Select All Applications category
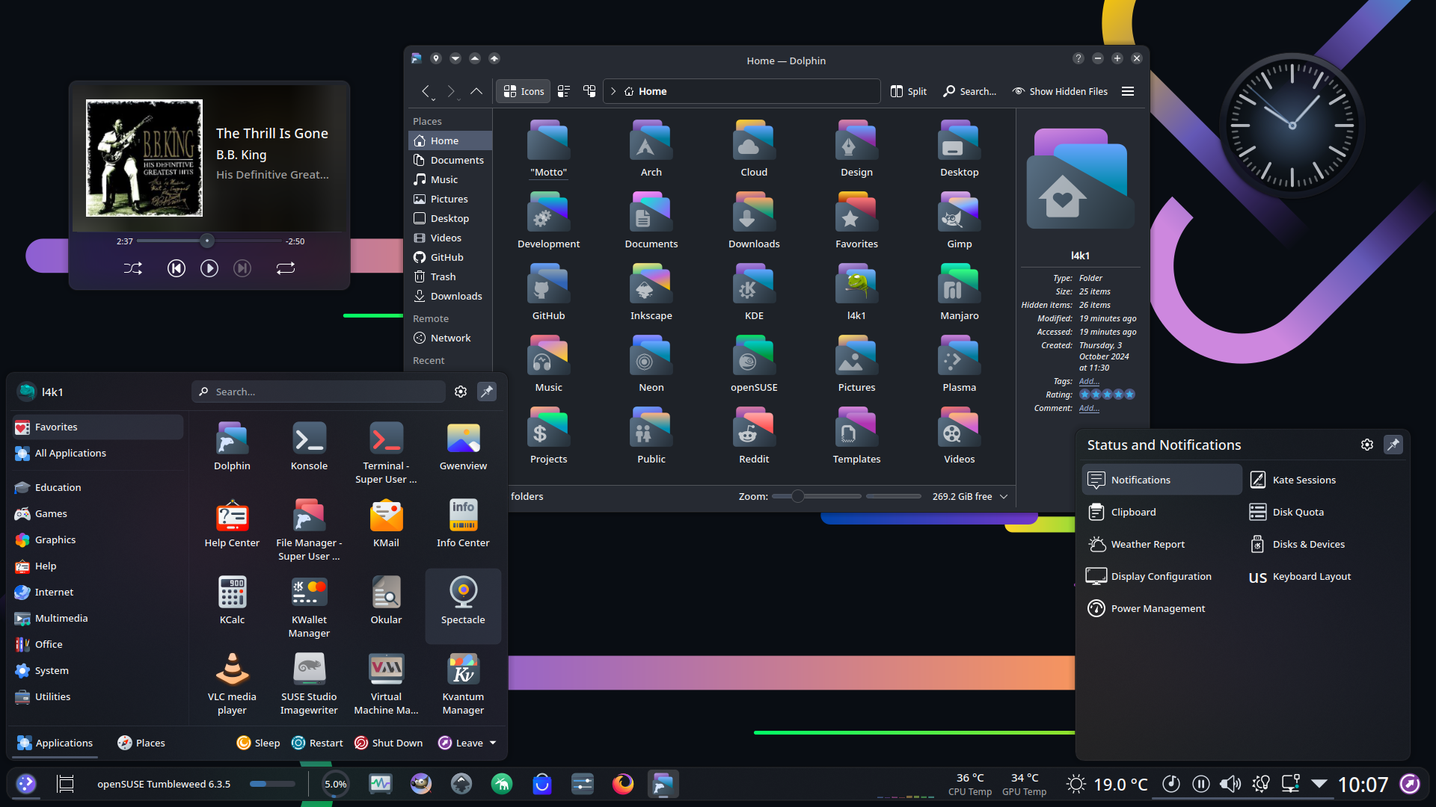This screenshot has height=807, width=1436. tap(97, 453)
